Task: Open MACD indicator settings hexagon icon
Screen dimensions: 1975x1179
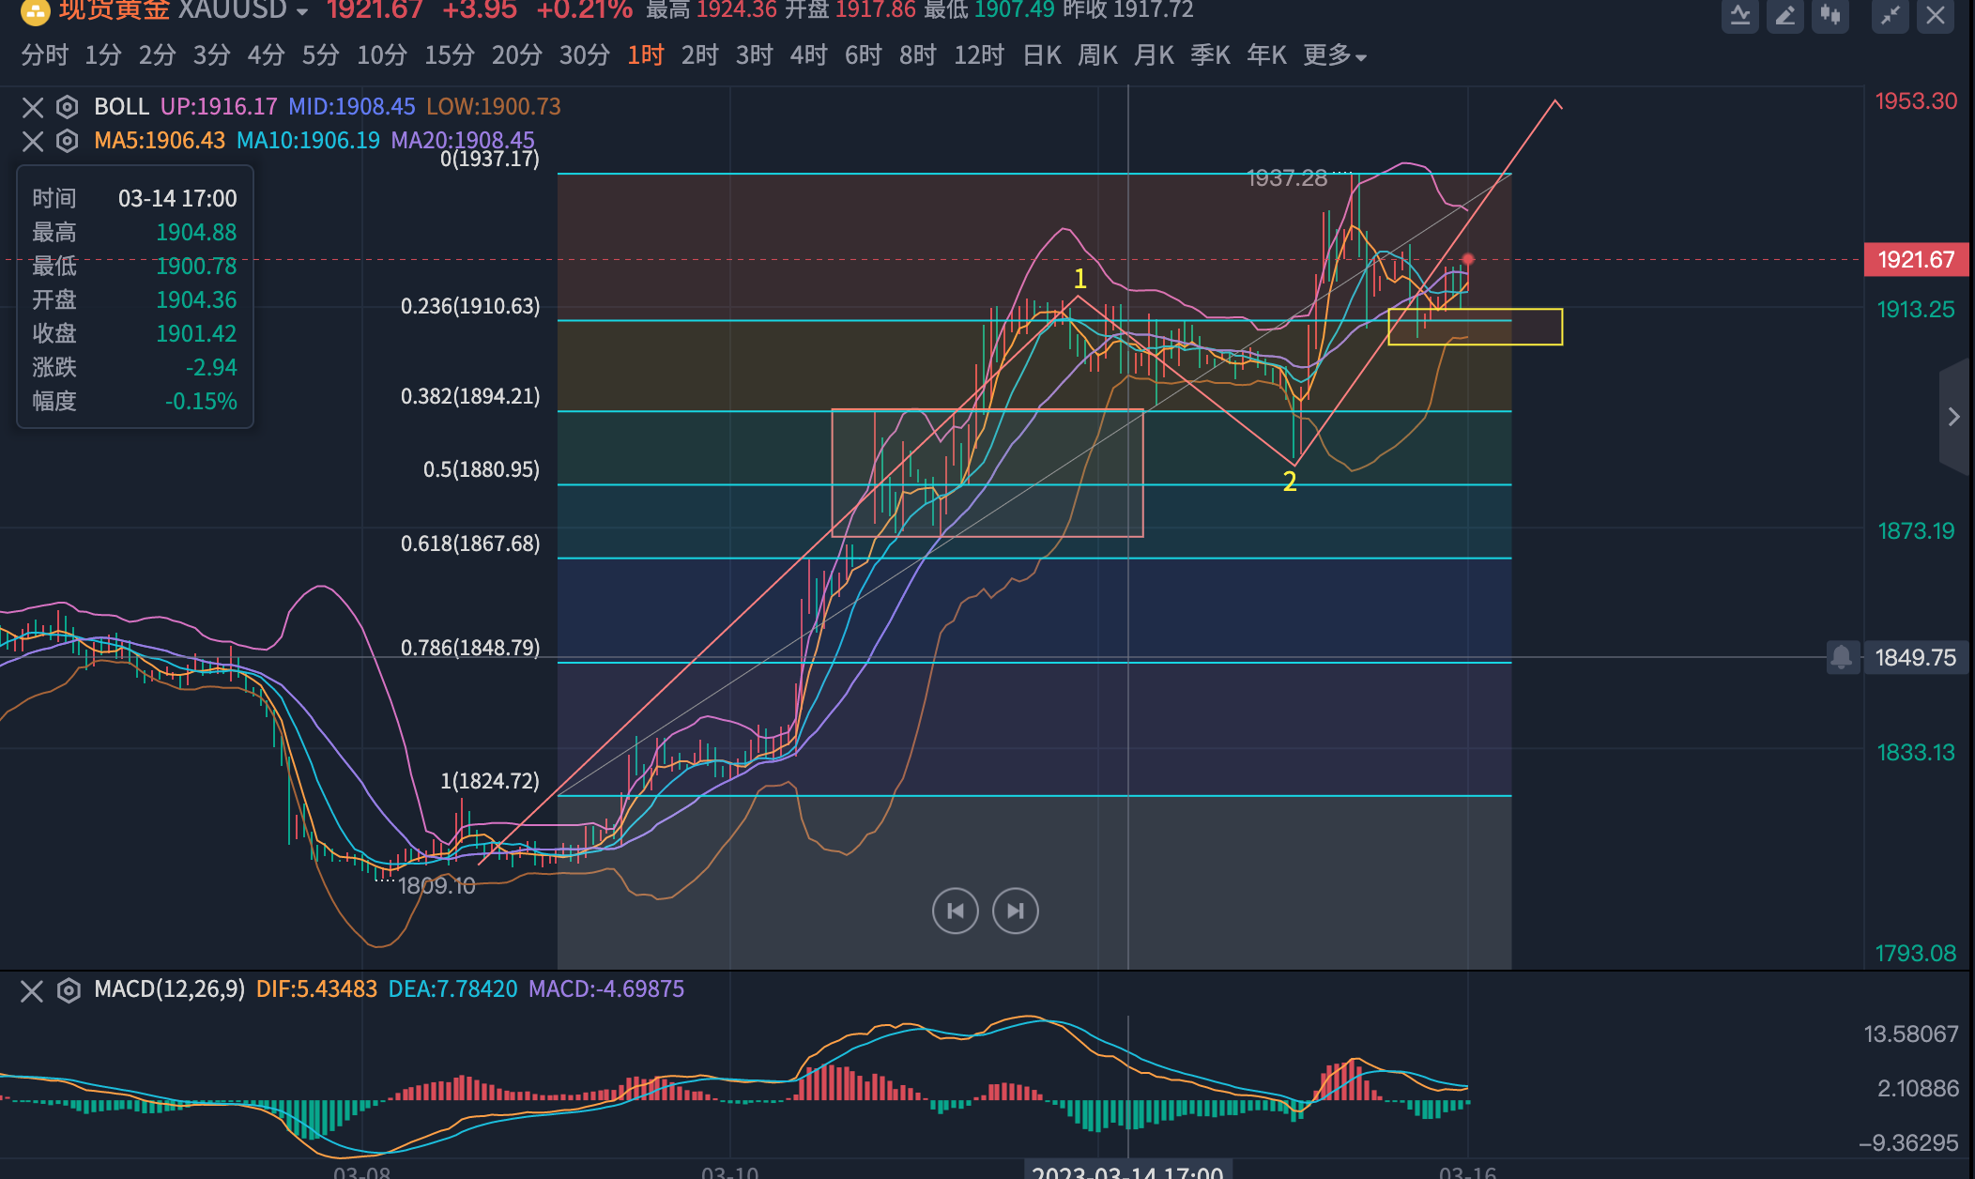Action: click(x=69, y=990)
